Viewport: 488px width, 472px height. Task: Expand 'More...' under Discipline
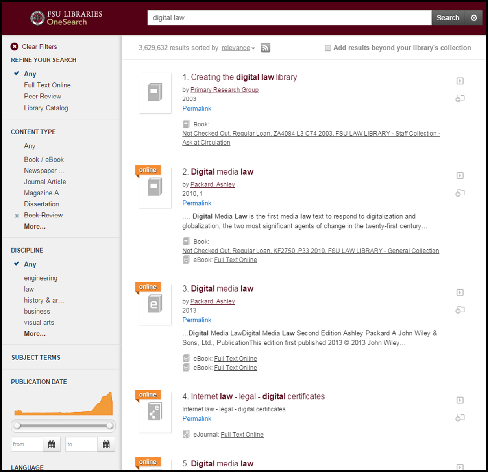coord(35,333)
